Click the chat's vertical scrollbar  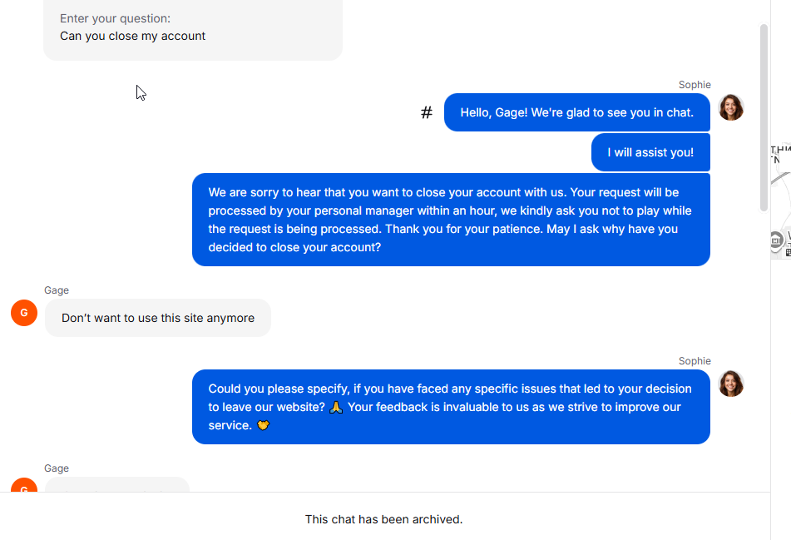click(x=764, y=116)
